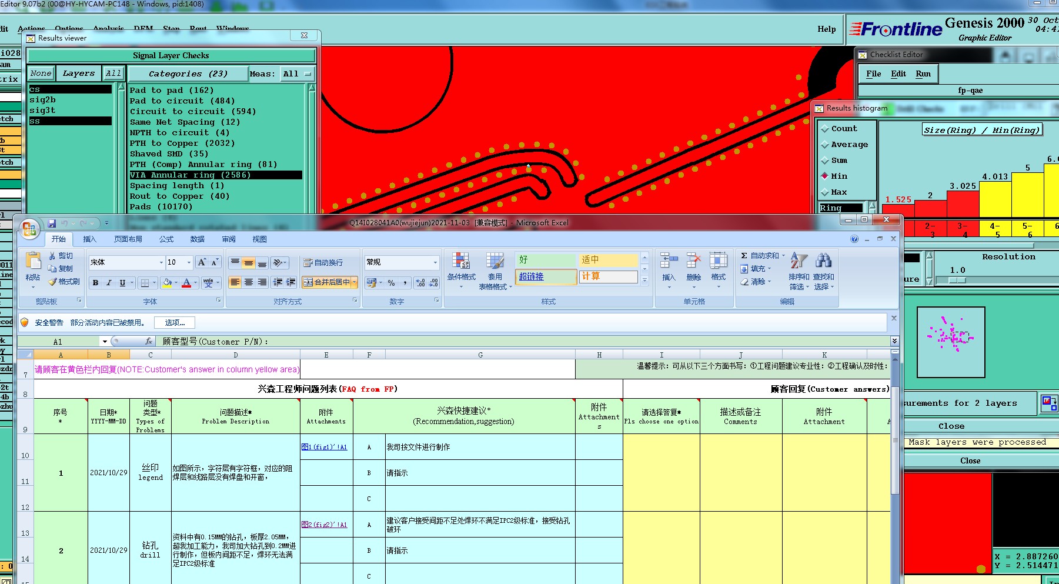Click the increase decimal icon
This screenshot has width=1059, height=584.
pos(420,283)
